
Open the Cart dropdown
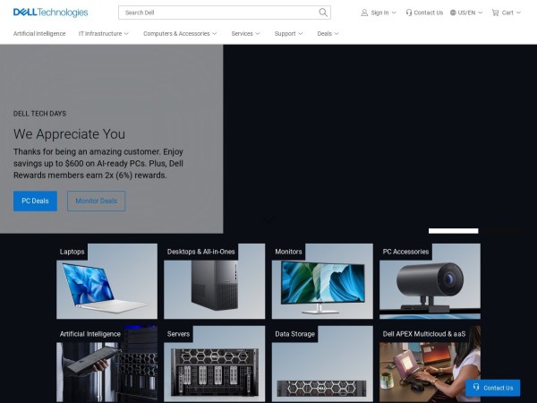(x=506, y=13)
